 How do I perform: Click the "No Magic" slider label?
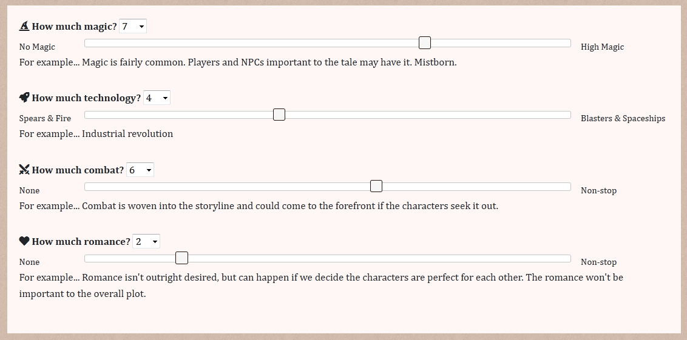(x=37, y=47)
